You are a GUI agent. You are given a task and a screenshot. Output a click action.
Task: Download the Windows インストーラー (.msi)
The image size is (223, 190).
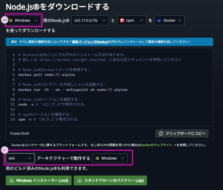pos(39,180)
